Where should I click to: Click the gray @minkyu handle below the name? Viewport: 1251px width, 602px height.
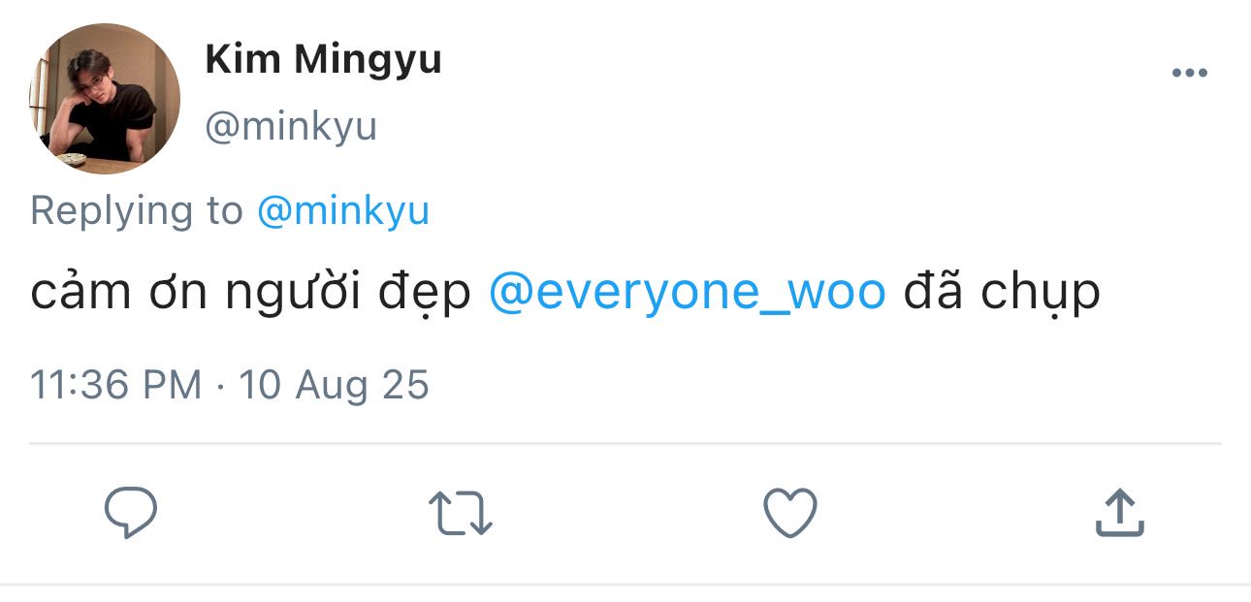click(291, 127)
